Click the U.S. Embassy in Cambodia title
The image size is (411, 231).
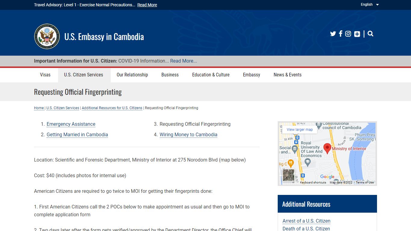pos(104,37)
